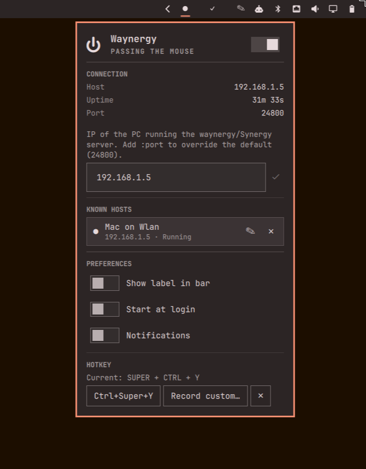The height and width of the screenshot is (469, 366).
Task: Click the host IP address input field
Action: click(176, 178)
